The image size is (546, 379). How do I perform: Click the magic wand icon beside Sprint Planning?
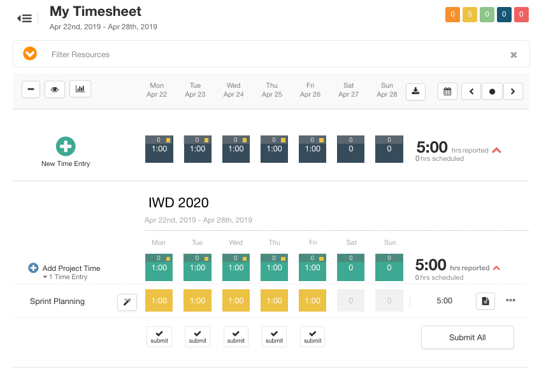pos(127,302)
